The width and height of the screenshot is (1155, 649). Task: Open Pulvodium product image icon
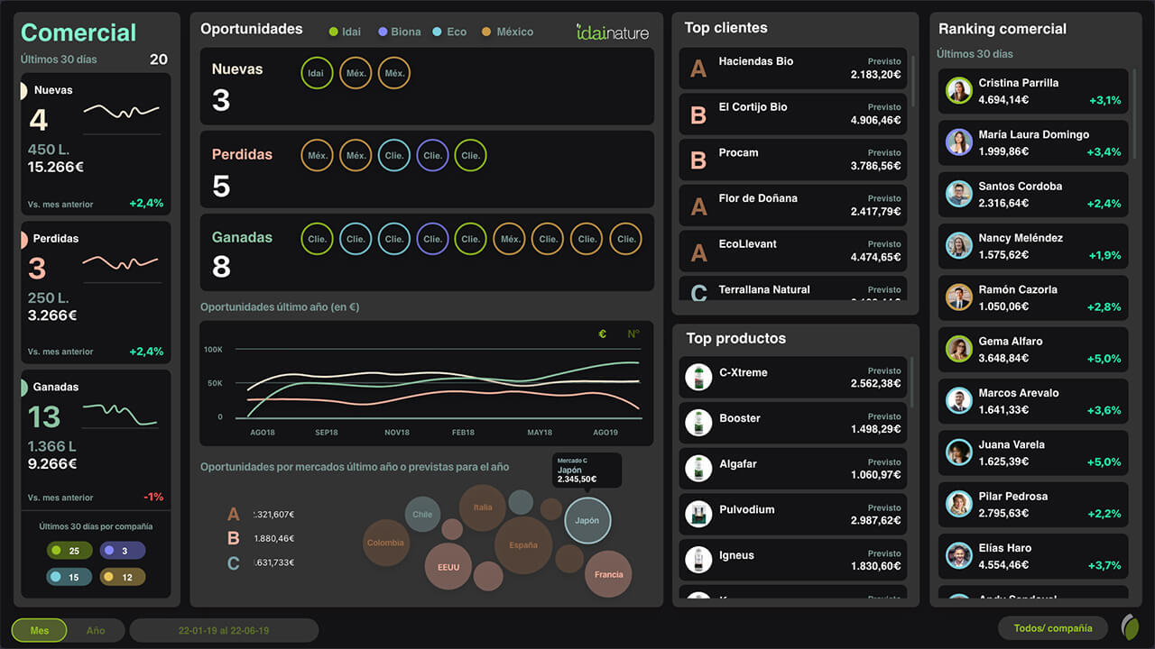point(698,514)
